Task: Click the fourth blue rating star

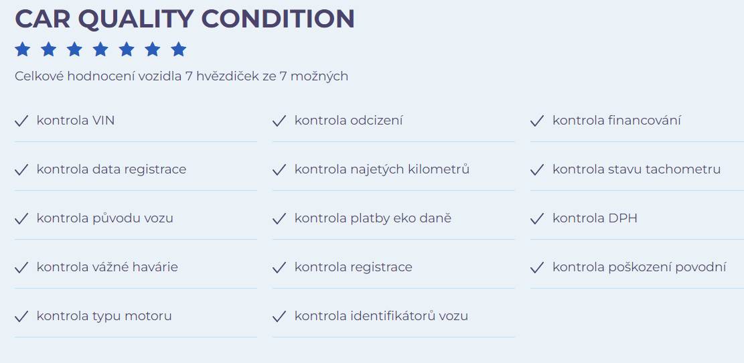Action: [100, 50]
